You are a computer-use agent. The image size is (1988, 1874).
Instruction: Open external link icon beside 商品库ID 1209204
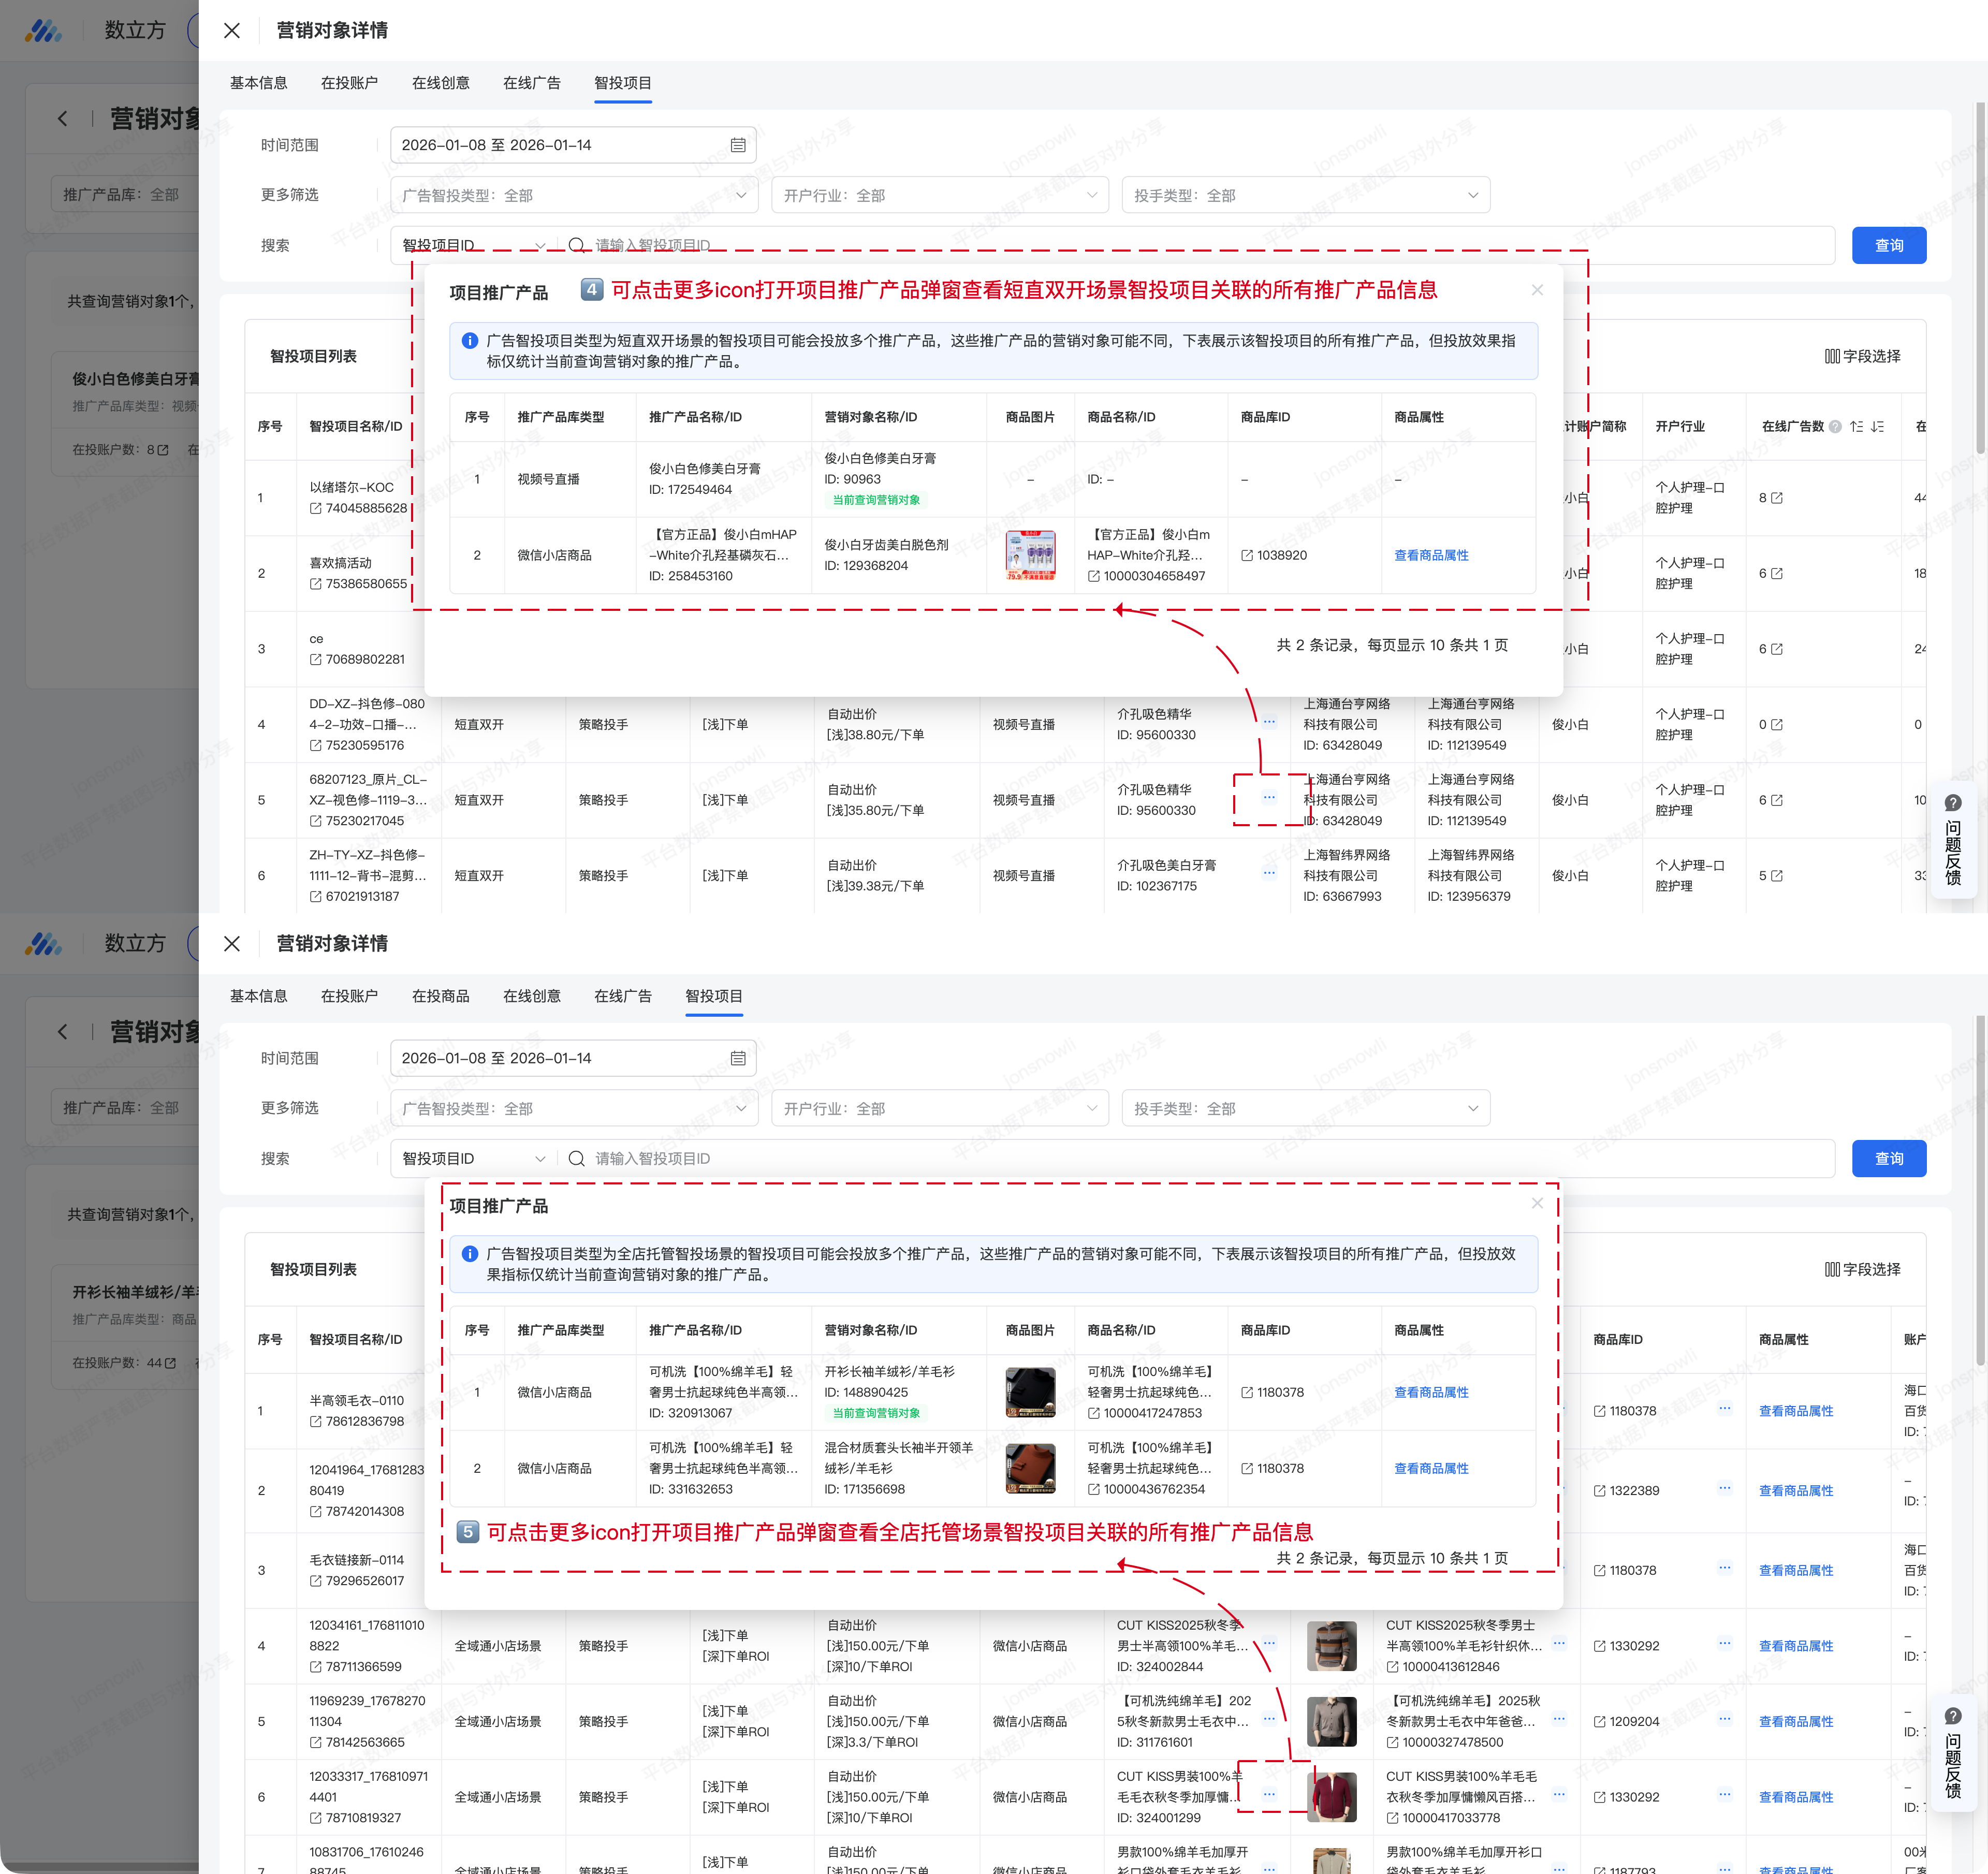(1600, 1722)
